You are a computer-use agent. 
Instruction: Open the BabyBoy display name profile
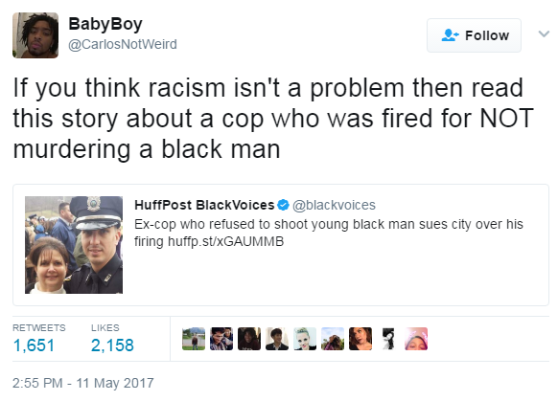point(105,24)
